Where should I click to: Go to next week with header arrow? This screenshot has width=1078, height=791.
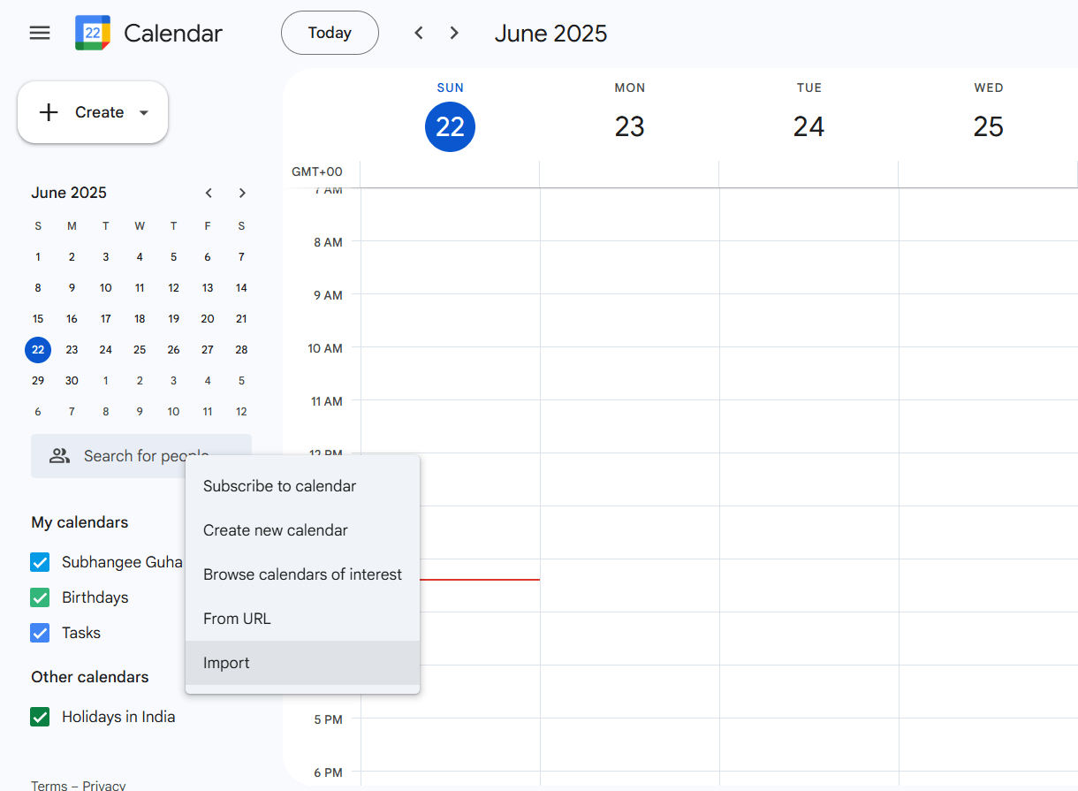click(454, 33)
